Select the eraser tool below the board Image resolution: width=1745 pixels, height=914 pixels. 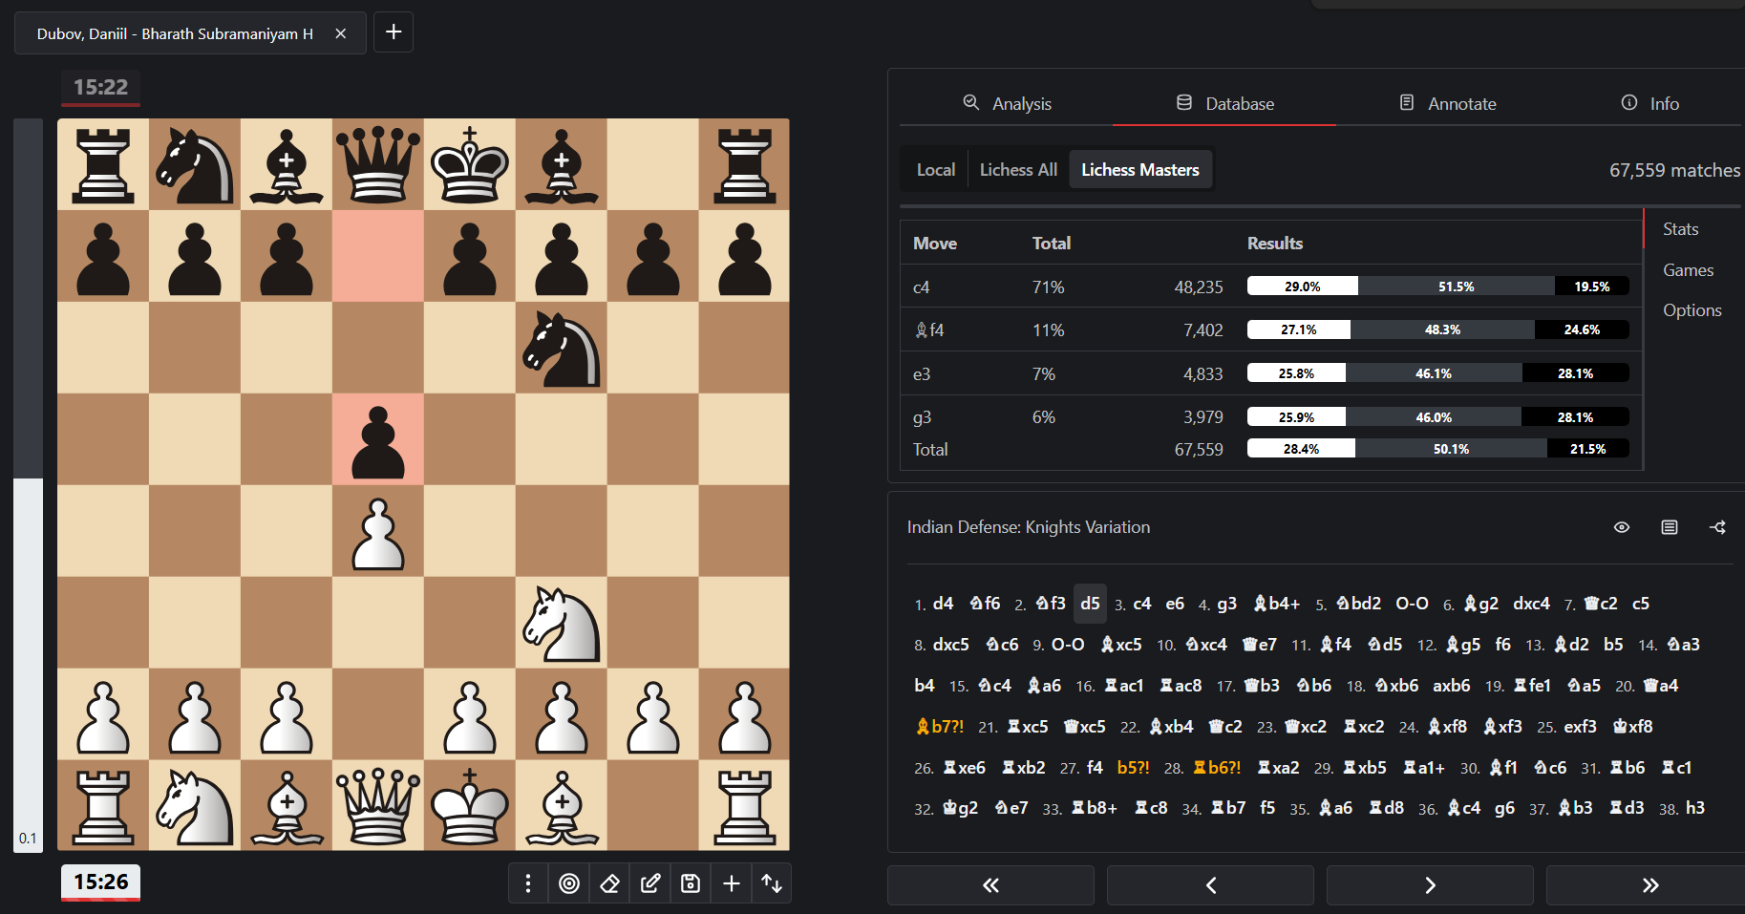pos(609,883)
